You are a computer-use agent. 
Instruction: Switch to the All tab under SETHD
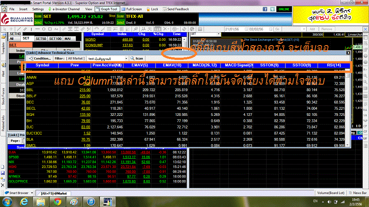[12, 39]
